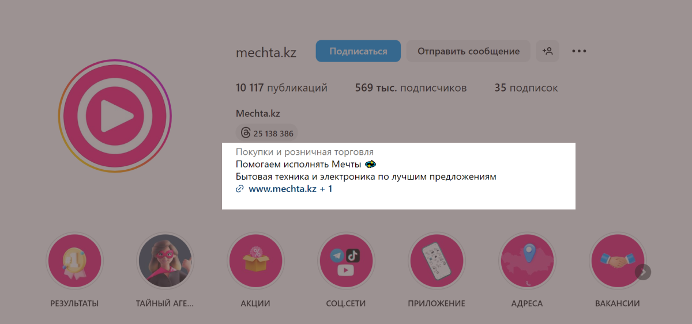Open the Threads badge 25 138 386
The width and height of the screenshot is (692, 324).
click(x=267, y=134)
